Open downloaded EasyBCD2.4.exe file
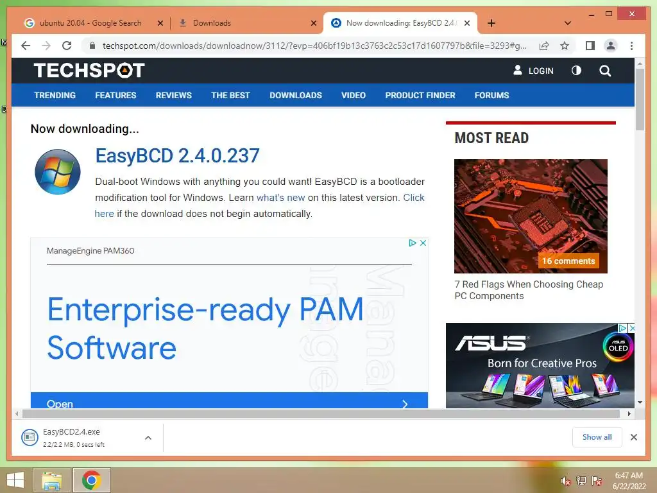 click(73, 438)
